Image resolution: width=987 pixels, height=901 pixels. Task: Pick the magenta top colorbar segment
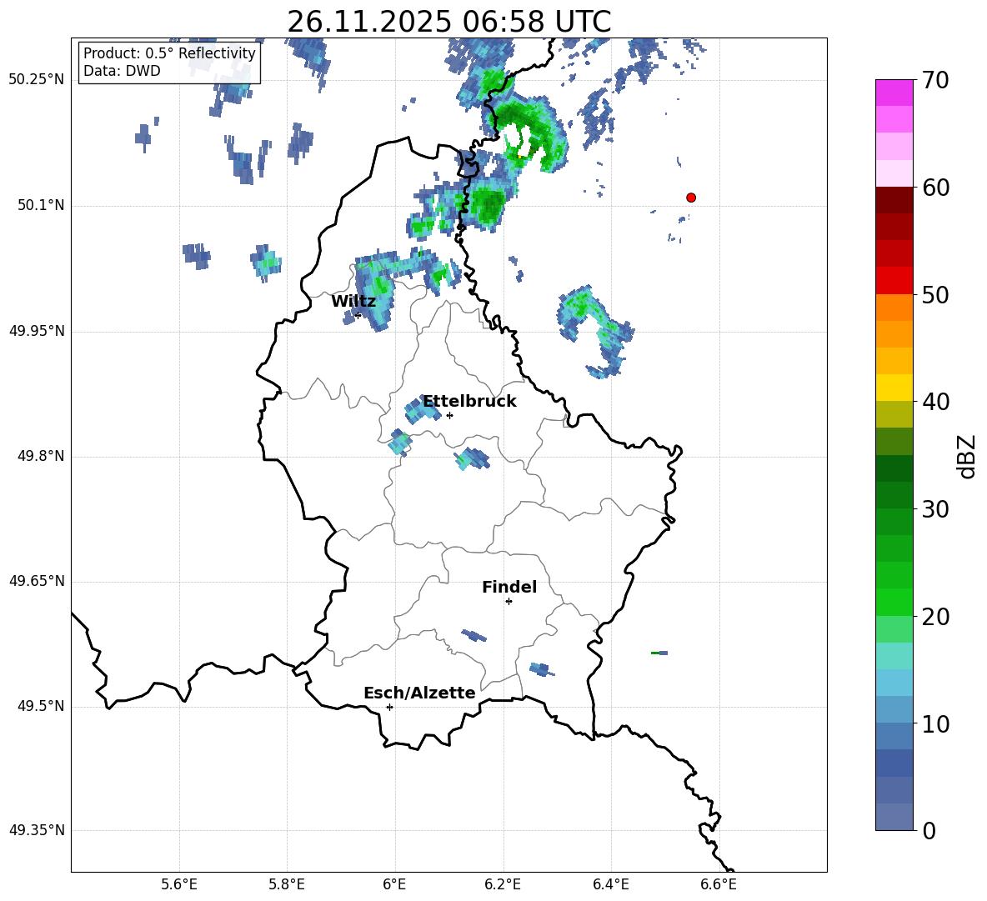(x=894, y=93)
